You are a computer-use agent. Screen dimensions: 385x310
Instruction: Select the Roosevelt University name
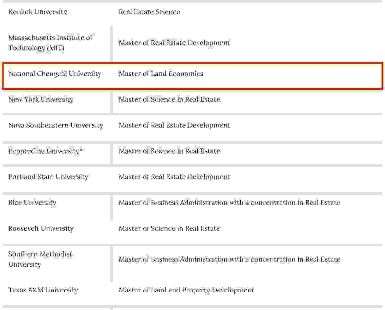[41, 228]
